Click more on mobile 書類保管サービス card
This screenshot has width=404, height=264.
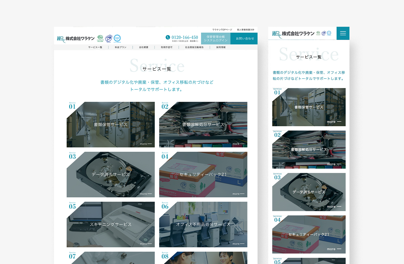(x=334, y=122)
